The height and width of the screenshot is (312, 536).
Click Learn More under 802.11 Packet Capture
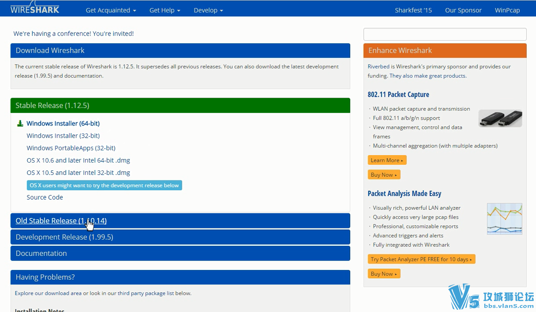point(387,160)
